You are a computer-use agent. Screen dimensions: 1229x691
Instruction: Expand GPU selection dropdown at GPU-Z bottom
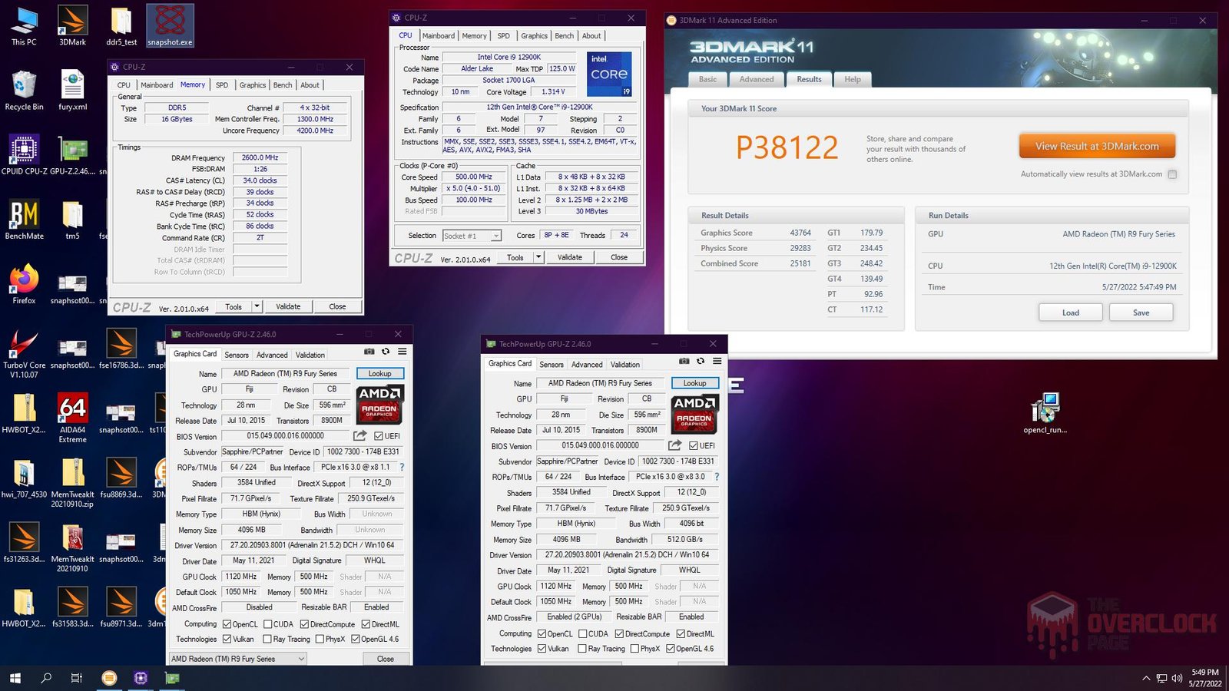[x=300, y=659]
